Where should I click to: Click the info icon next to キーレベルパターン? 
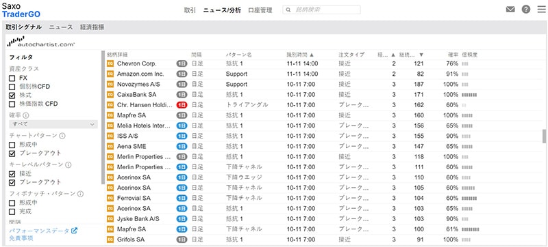click(68, 164)
